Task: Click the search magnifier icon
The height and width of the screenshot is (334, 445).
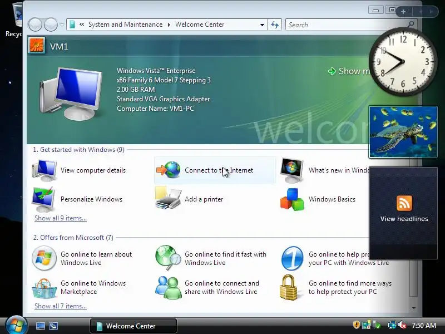Action: (x=411, y=24)
